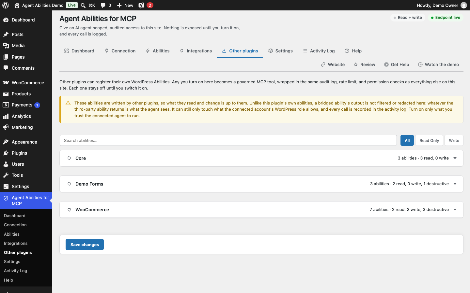Image resolution: width=470 pixels, height=293 pixels.
Task: Open the Dashboard tab
Action: pos(79,51)
